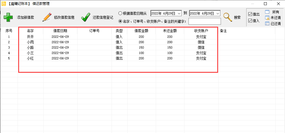
Task: Click 未还金额 100 in 小兰's row
Action: coord(170,53)
